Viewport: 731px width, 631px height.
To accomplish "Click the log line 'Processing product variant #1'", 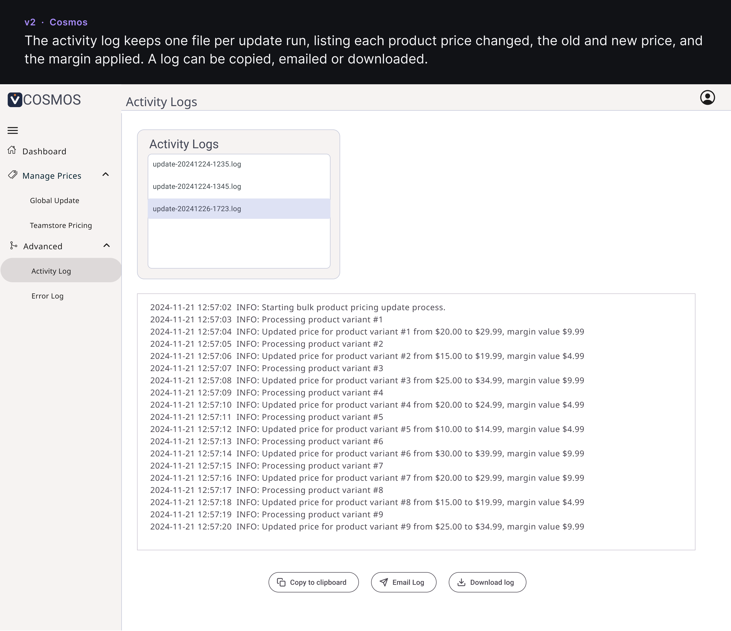I will click(x=266, y=320).
